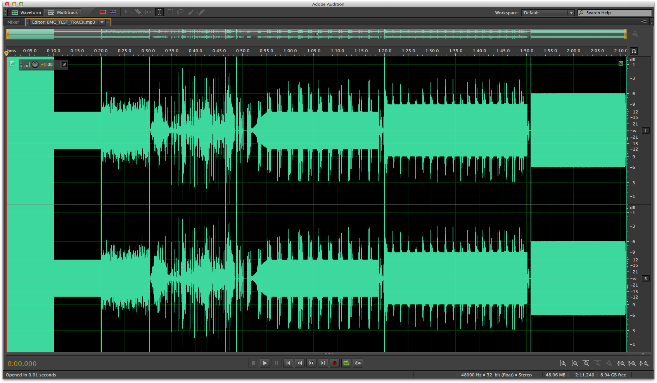Click Zoom Out Full icon
The height and width of the screenshot is (383, 657).
[x=609, y=364]
